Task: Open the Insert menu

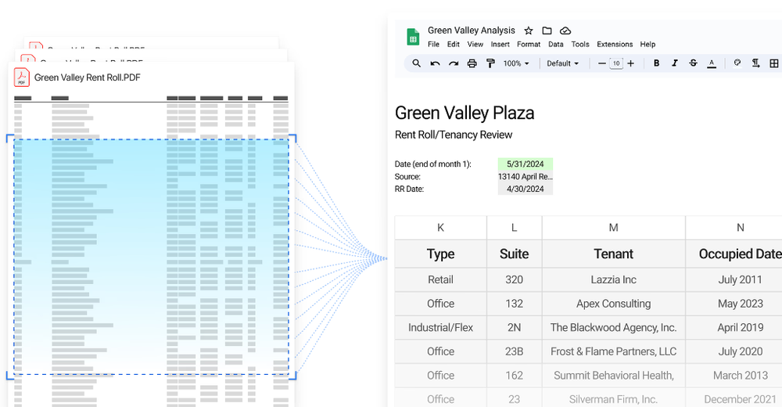Action: point(500,45)
